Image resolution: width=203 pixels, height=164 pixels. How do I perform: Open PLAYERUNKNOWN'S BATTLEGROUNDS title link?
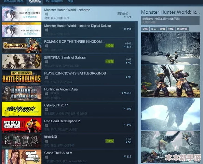point(75,73)
